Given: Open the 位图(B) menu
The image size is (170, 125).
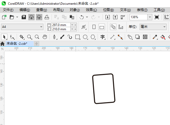Looking at the screenshot, I should [x=108, y=10].
